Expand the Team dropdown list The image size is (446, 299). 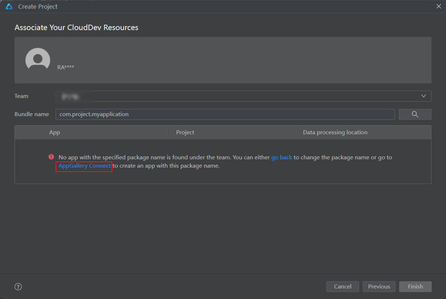(x=423, y=96)
